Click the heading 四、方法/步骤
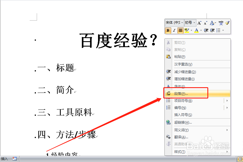The width and height of the screenshot is (243, 162). [x=67, y=135]
